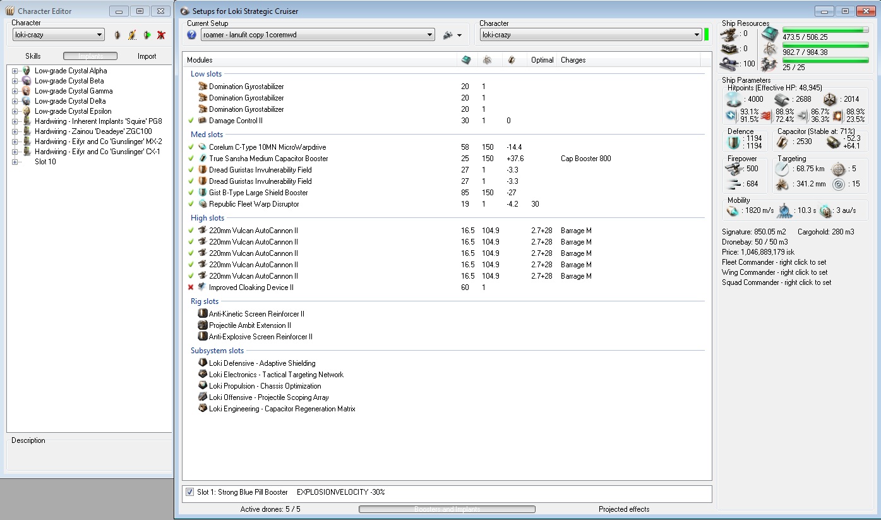The width and height of the screenshot is (881, 520).
Task: Click the copy character icon with green arrow
Action: (147, 35)
